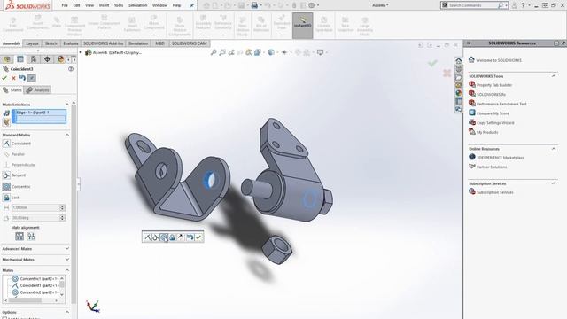This screenshot has width=567, height=319.
Task: Open the Insert menu
Action: [x=105, y=5]
